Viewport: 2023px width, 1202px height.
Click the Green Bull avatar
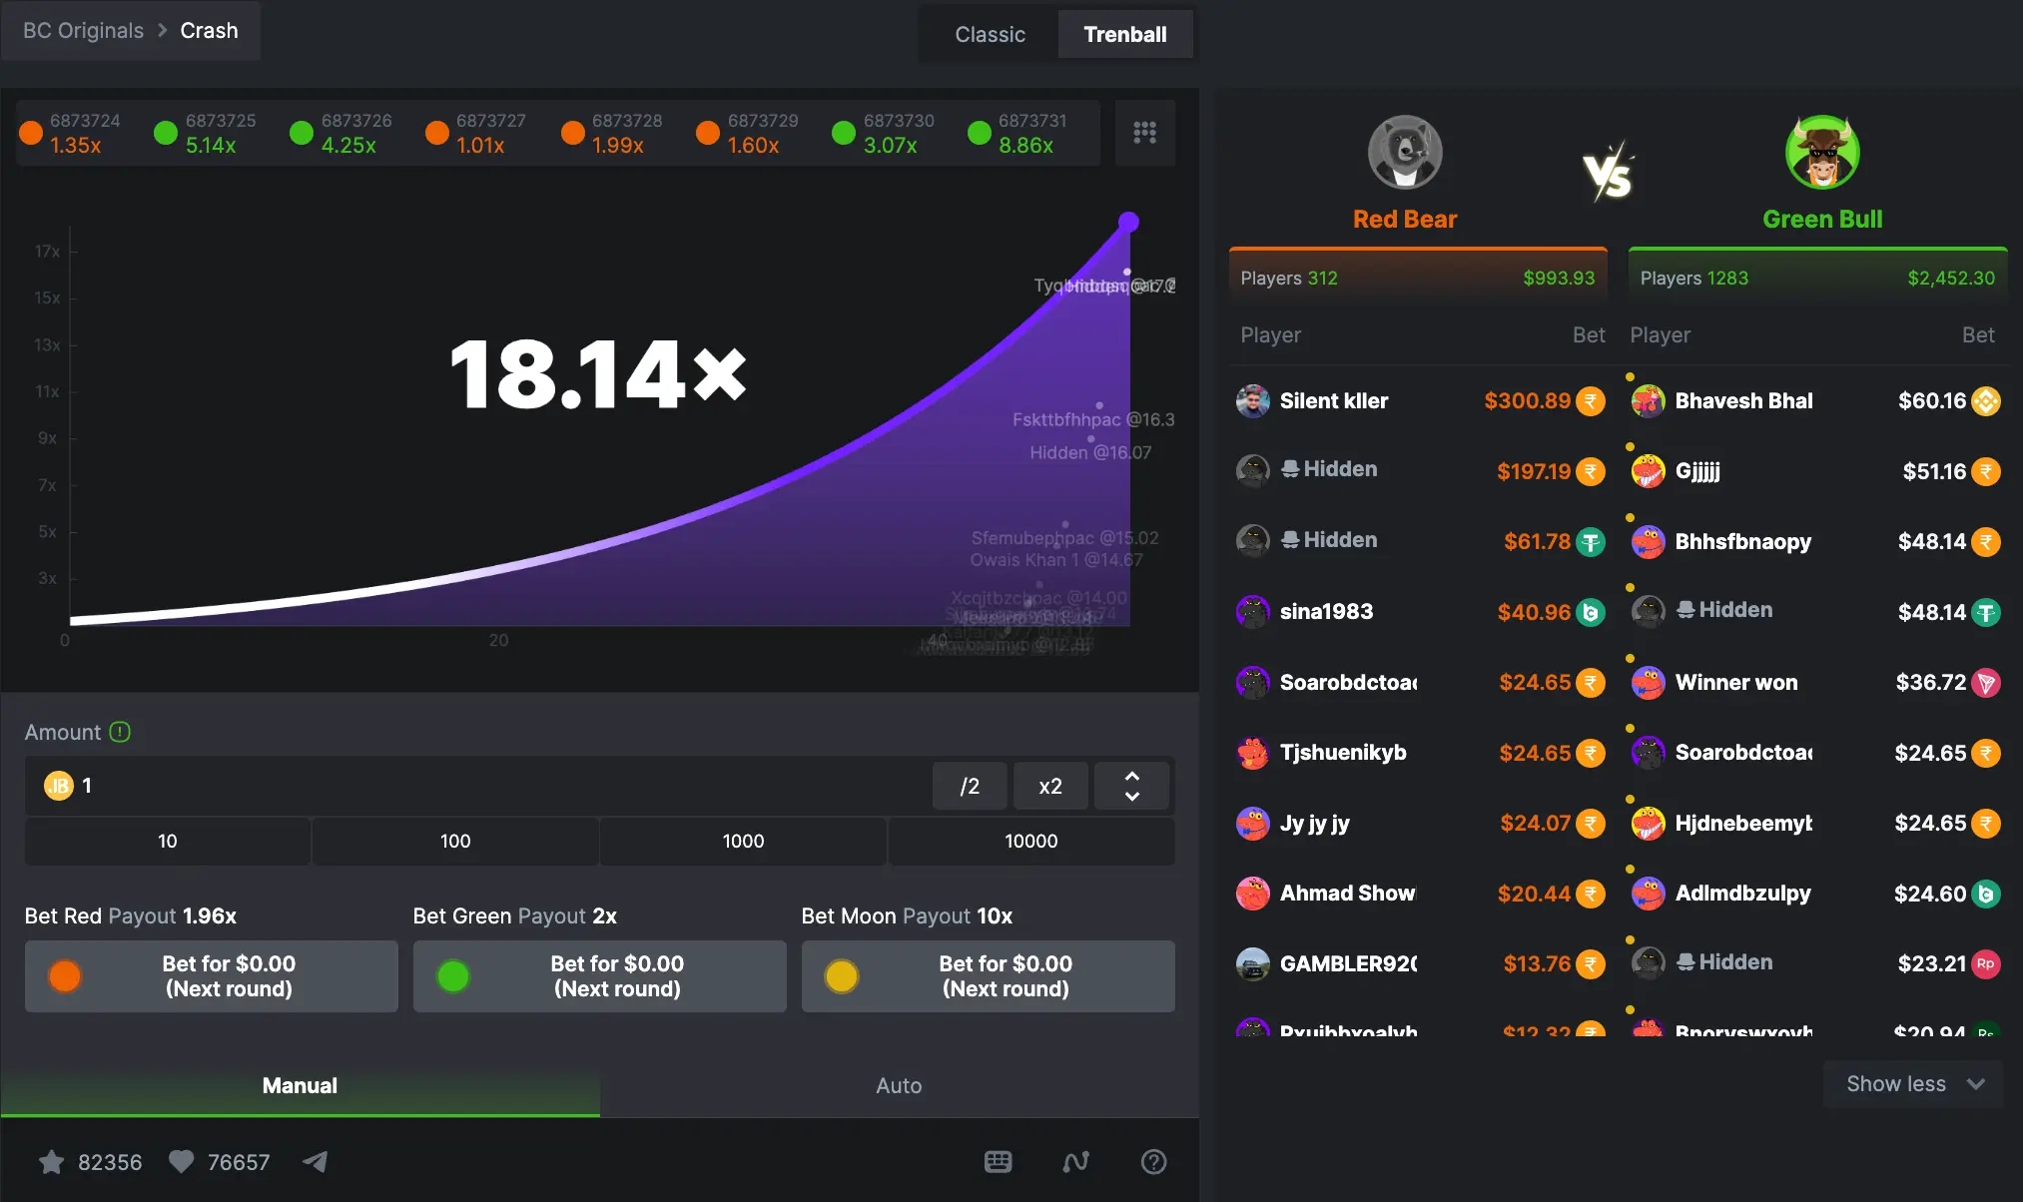pos(1822,152)
